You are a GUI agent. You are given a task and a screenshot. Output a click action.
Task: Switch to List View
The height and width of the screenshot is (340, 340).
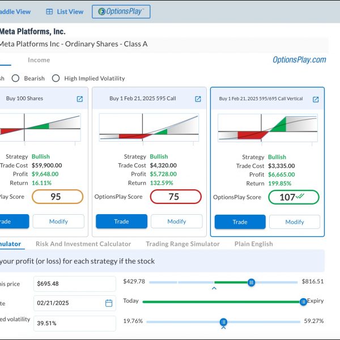click(x=65, y=12)
